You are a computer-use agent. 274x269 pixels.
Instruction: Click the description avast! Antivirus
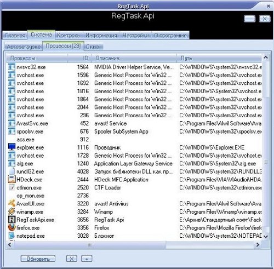[111, 204]
